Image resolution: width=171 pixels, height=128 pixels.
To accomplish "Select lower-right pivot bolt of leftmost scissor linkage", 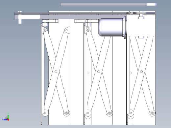I will pos(66,113).
